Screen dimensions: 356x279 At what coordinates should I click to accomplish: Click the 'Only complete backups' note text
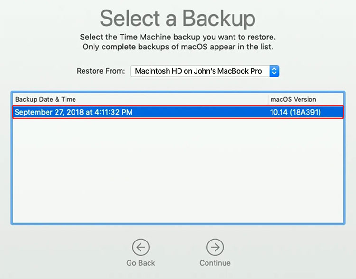coord(178,47)
